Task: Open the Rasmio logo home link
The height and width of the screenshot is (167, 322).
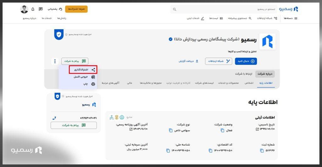Action: 289,9
